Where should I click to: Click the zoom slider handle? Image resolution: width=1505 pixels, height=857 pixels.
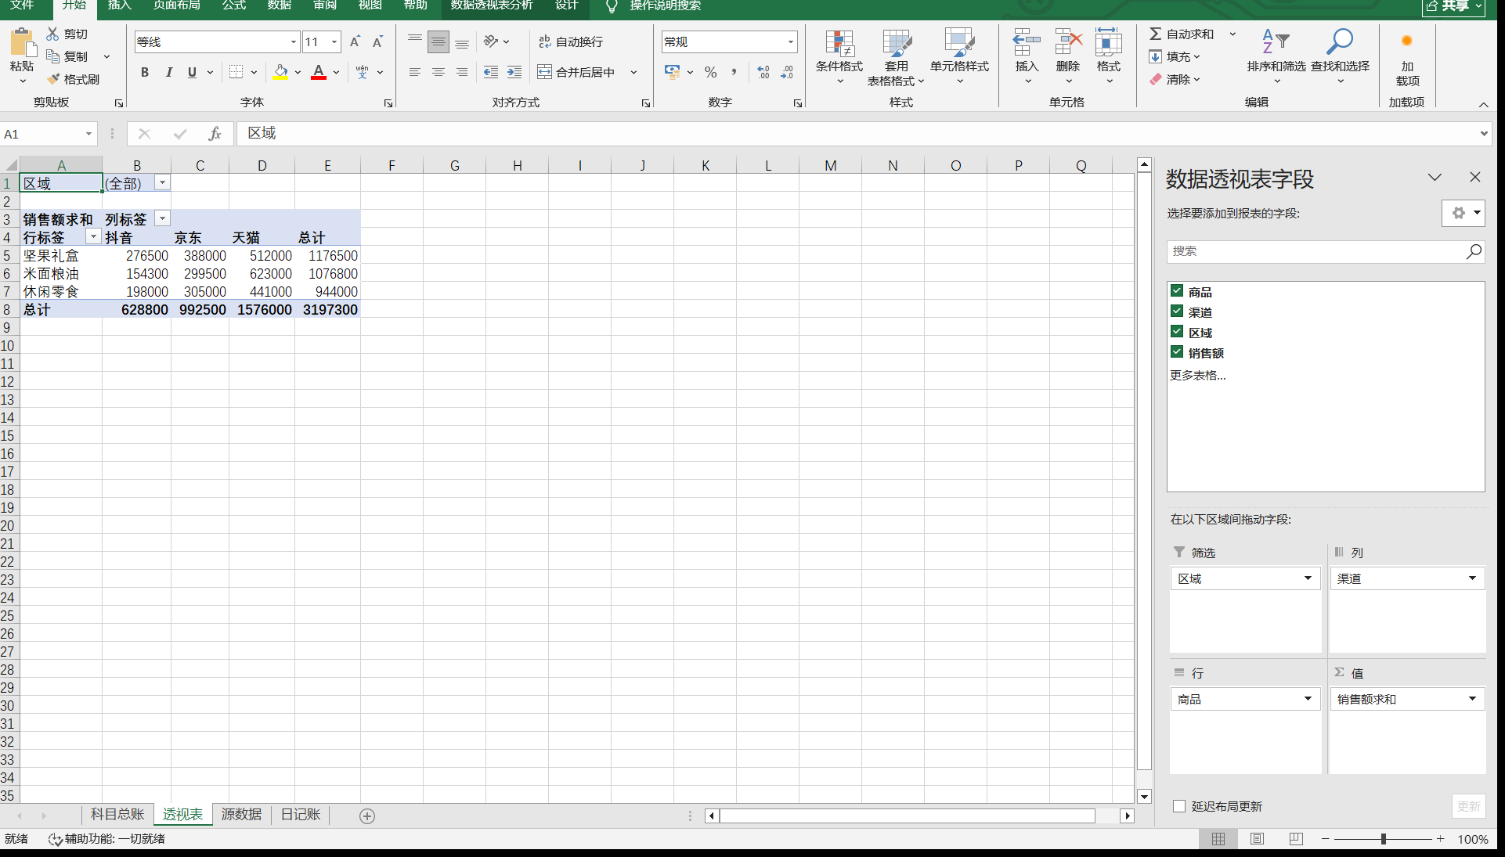[1384, 838]
